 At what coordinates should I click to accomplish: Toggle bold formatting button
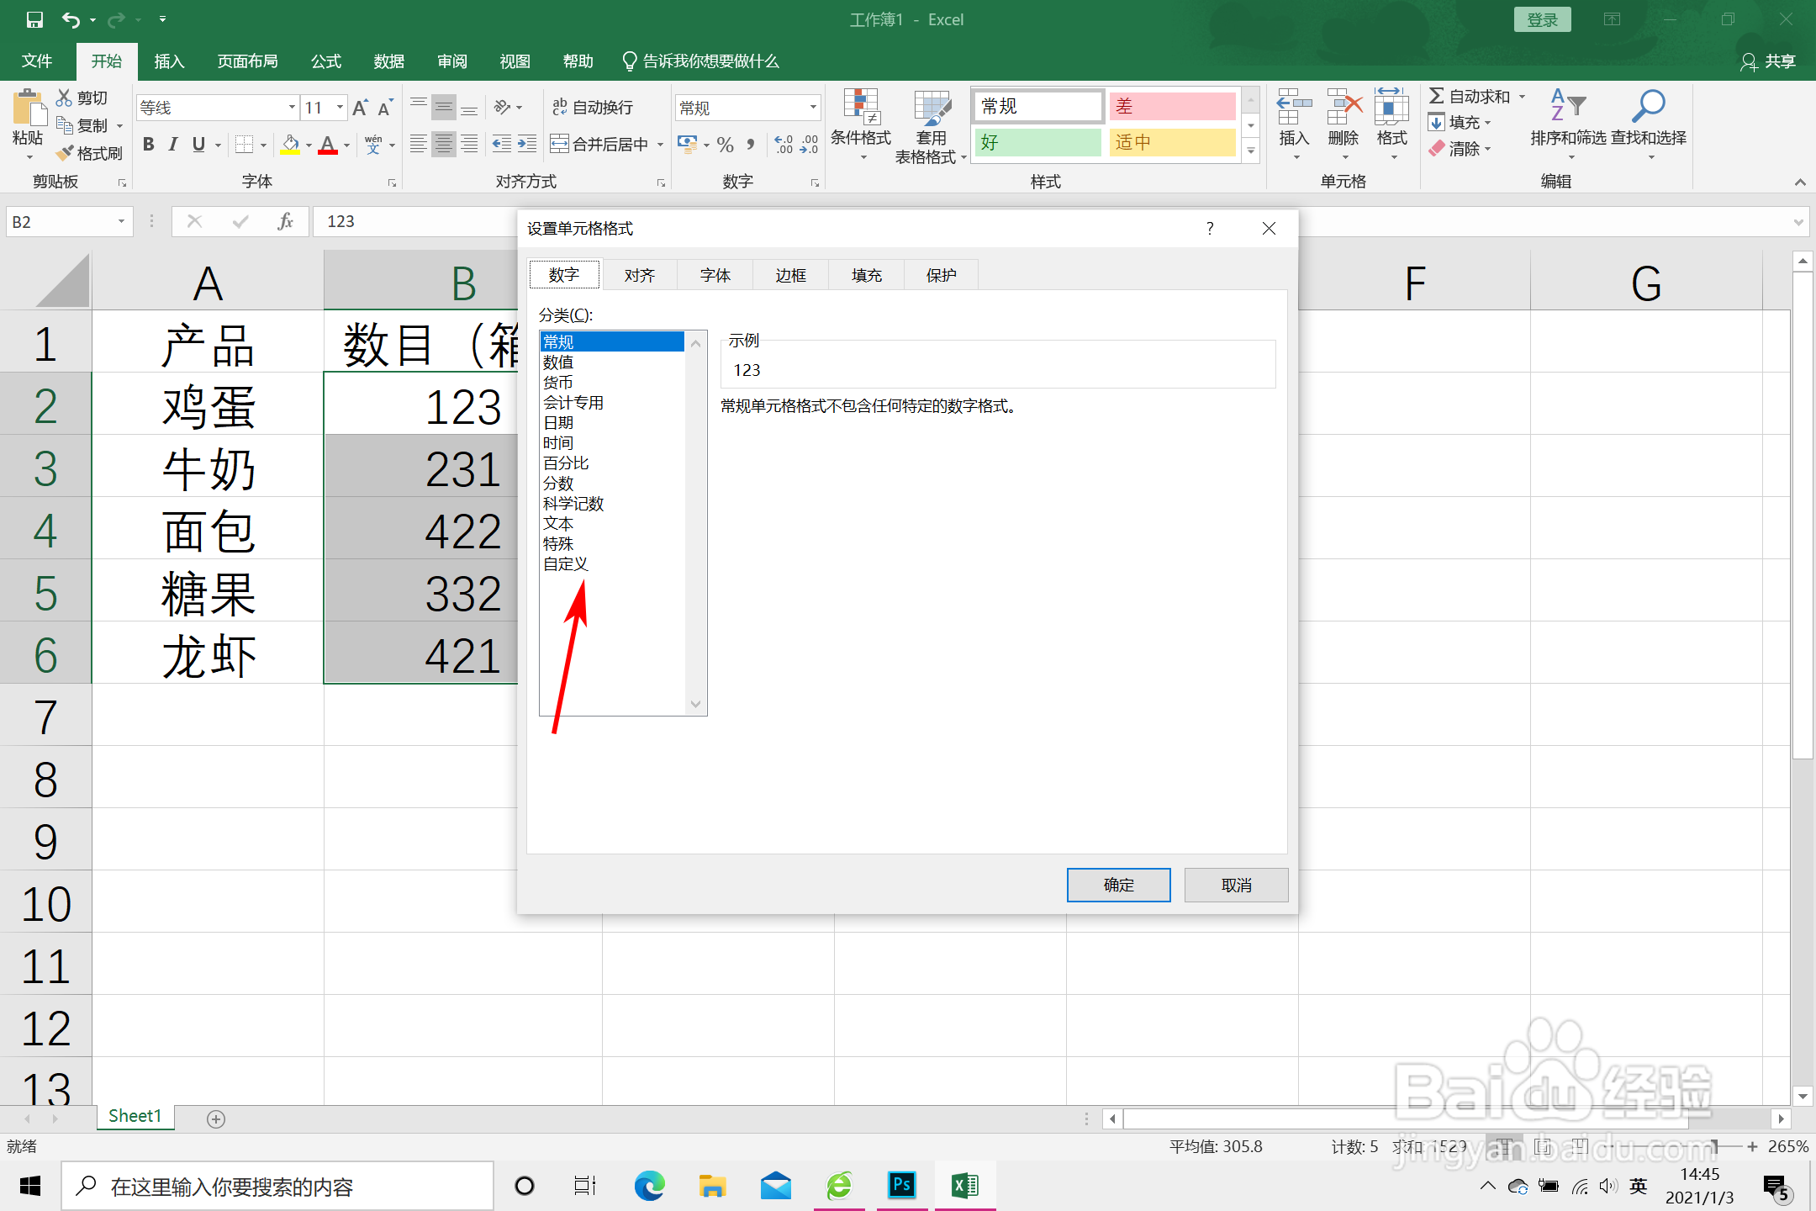(149, 145)
